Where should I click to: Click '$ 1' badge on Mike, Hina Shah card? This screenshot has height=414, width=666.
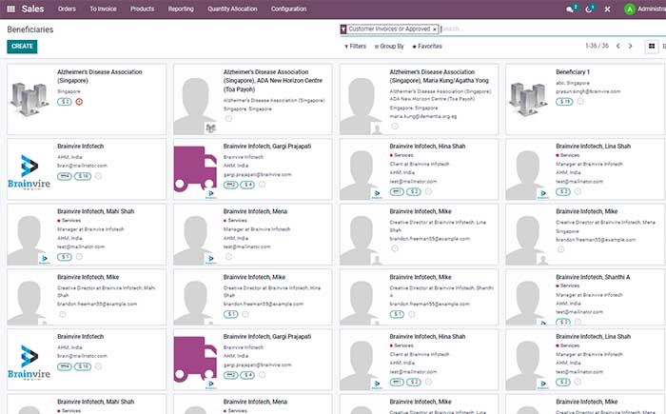point(230,314)
